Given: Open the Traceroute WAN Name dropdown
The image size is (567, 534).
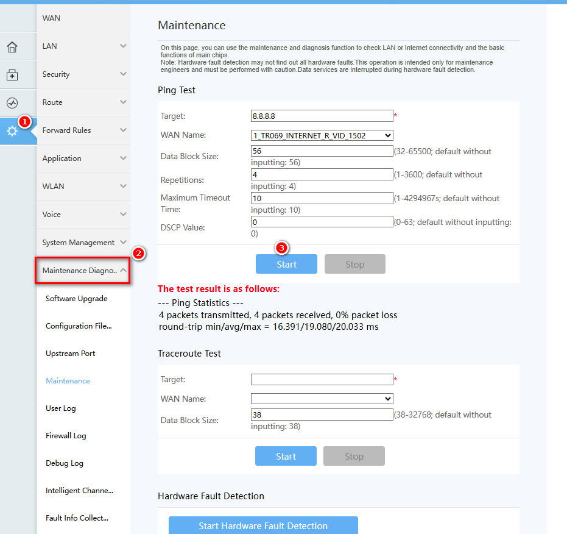Looking at the screenshot, I should 322,399.
